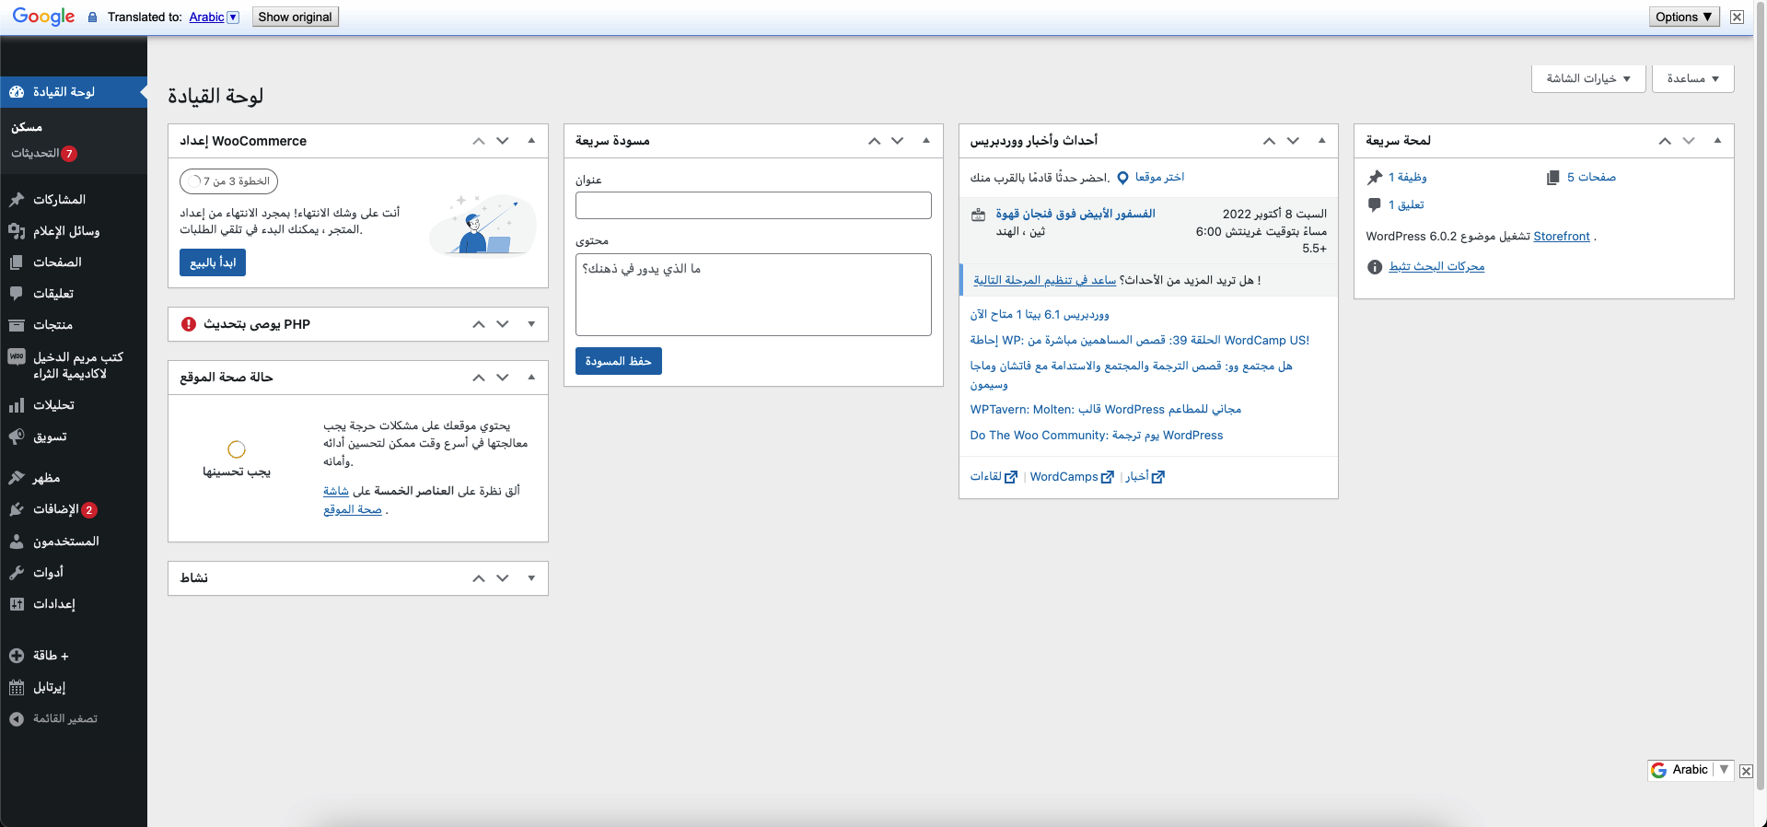Click the plus circle icon beside طاقة

point(17,656)
